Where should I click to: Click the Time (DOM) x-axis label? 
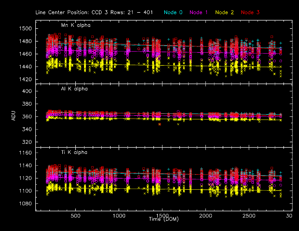pos(164,219)
